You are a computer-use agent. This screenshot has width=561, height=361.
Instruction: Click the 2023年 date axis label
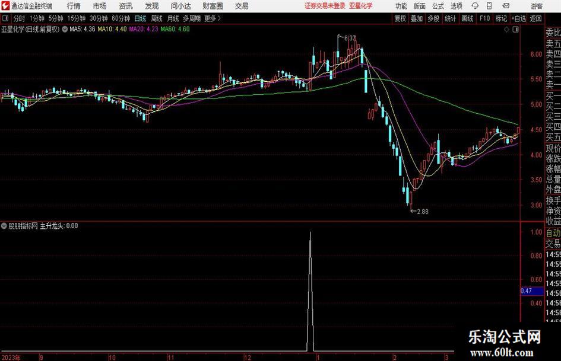point(11,357)
